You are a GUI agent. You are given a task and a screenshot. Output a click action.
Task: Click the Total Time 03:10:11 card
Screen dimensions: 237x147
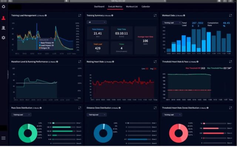(121, 33)
